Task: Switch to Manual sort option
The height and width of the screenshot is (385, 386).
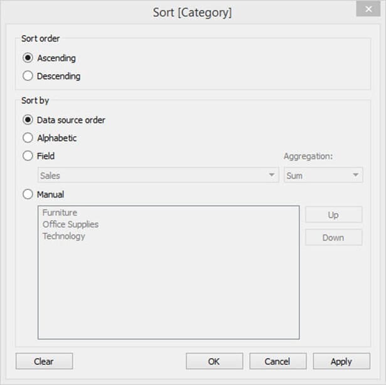Action: (28, 194)
